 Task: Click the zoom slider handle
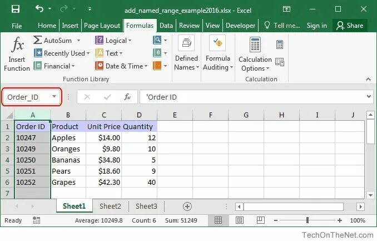pyautogui.click(x=307, y=220)
